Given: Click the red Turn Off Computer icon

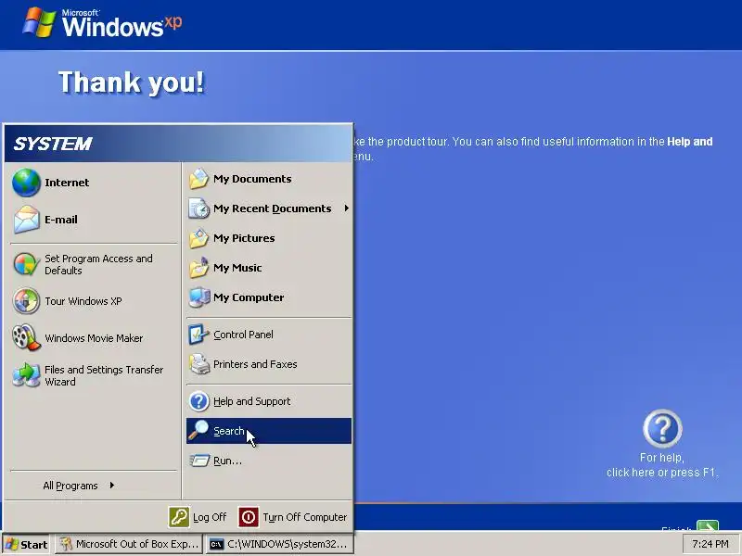Looking at the screenshot, I should click(x=249, y=517).
